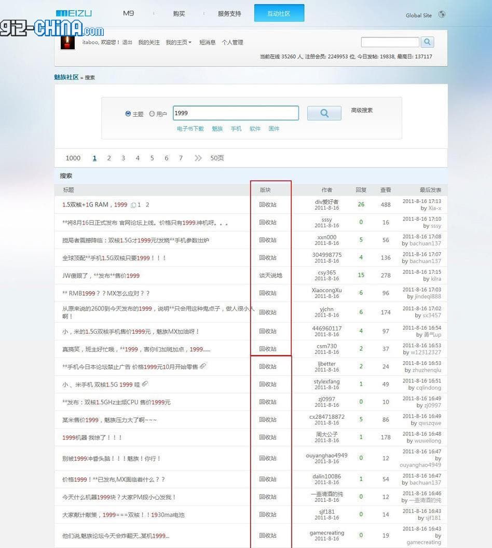Go to results page 6

[x=166, y=158]
